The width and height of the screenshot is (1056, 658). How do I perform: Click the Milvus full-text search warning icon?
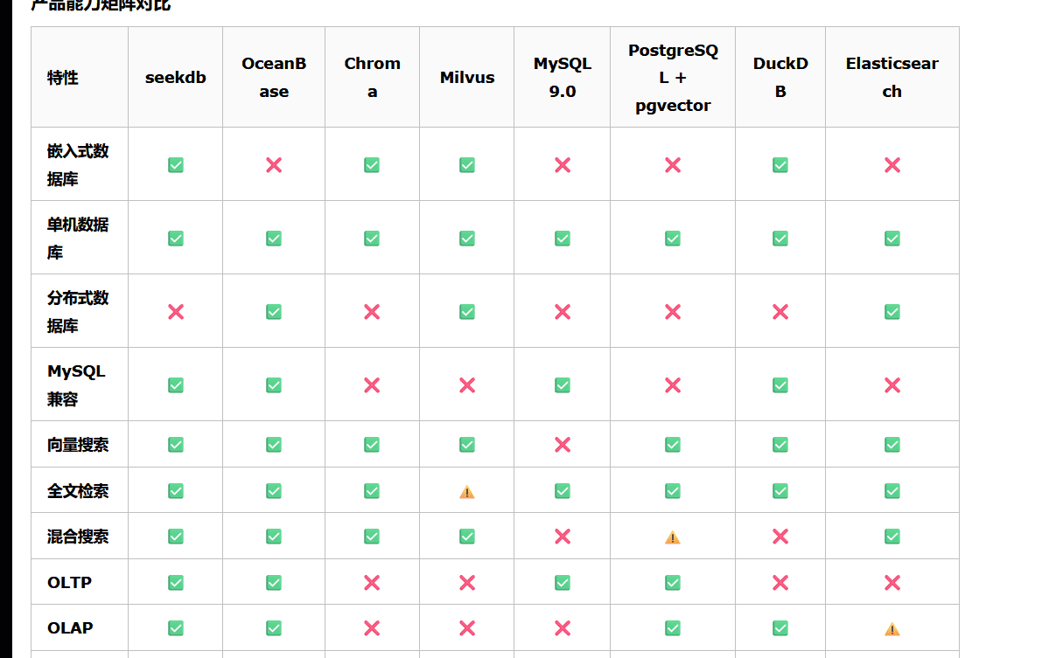click(467, 492)
